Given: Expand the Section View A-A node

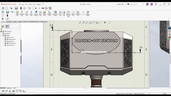Looking at the screenshot, I should (3, 45).
